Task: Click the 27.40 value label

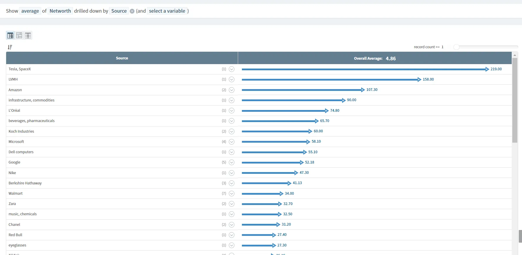Action: [282, 235]
